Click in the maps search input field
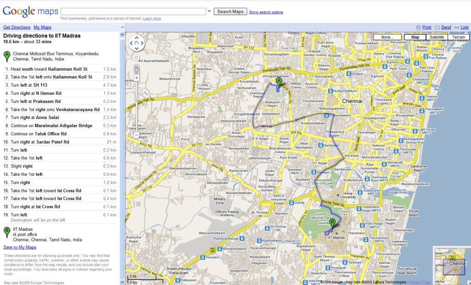 133,11
